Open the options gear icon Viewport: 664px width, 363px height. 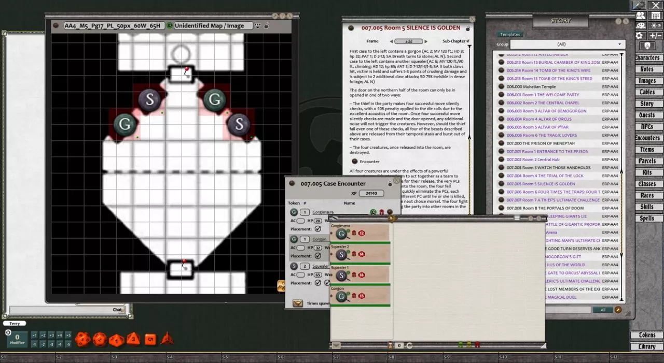point(641,36)
